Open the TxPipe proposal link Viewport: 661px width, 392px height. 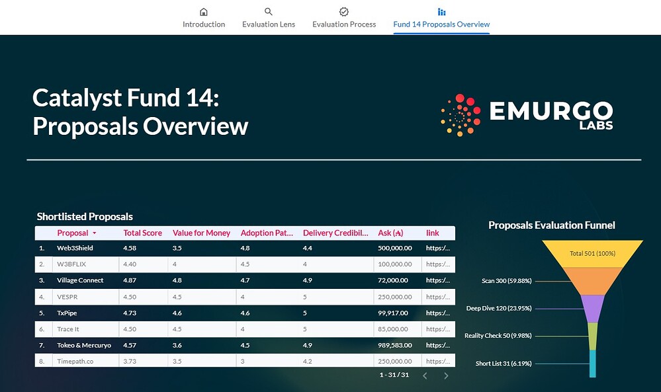pos(437,313)
